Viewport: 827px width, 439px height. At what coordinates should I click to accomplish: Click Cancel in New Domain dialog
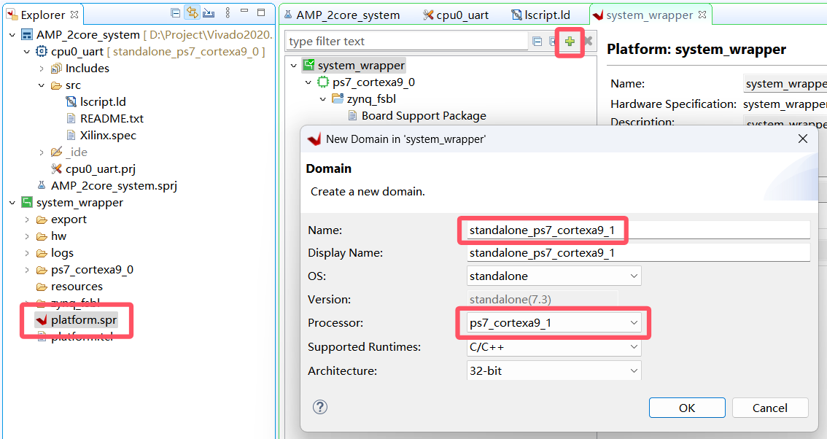pyautogui.click(x=770, y=408)
